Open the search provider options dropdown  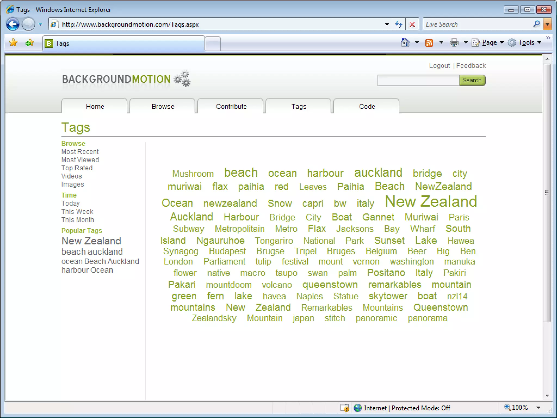click(x=547, y=24)
